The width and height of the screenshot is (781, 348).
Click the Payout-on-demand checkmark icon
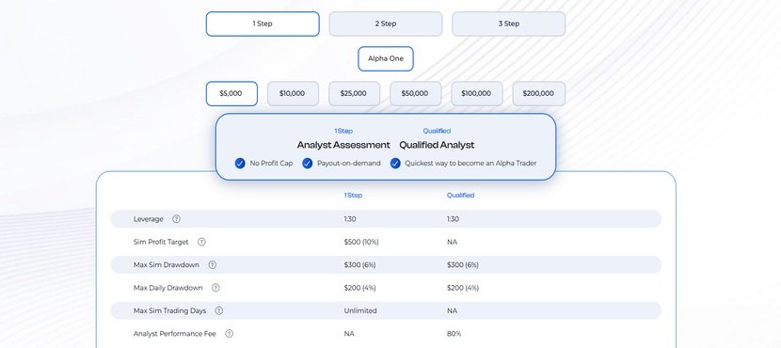[x=308, y=164]
